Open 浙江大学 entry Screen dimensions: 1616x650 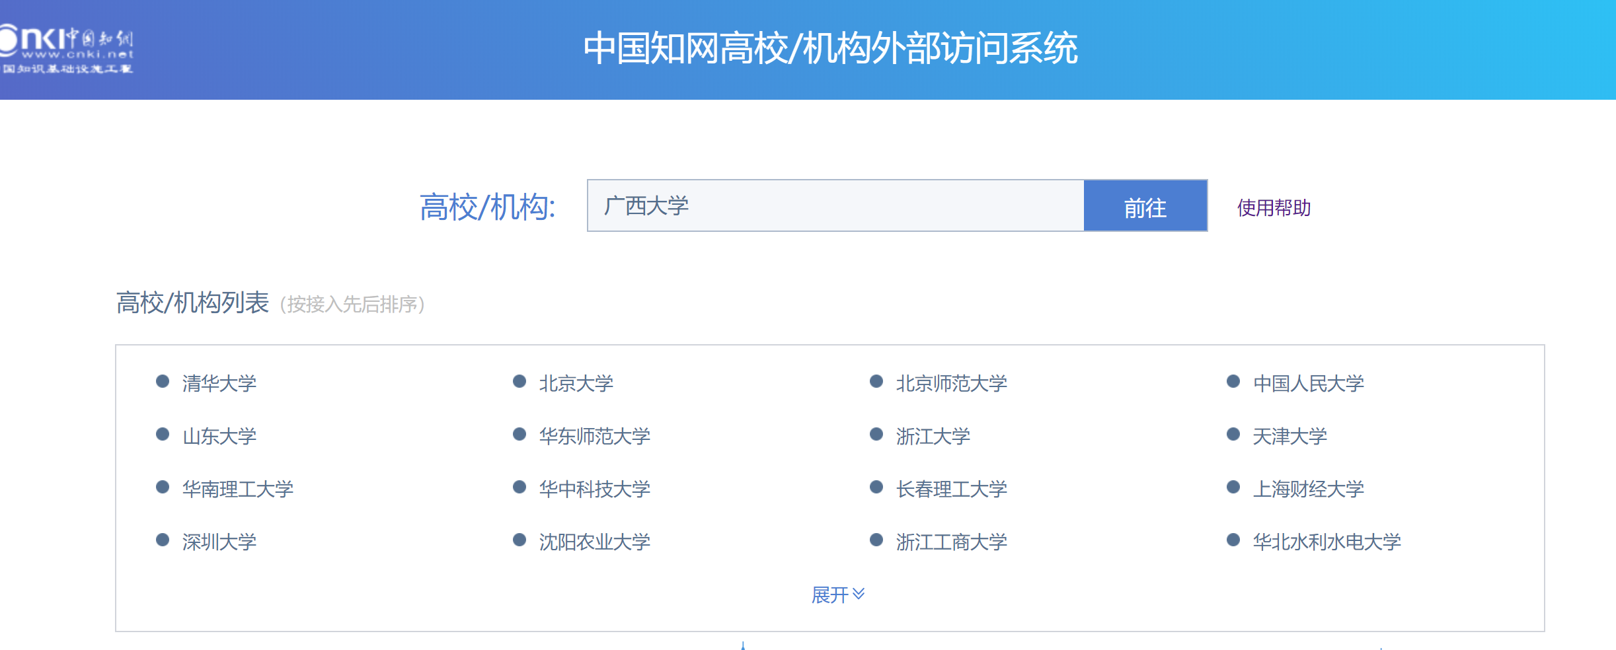933,436
